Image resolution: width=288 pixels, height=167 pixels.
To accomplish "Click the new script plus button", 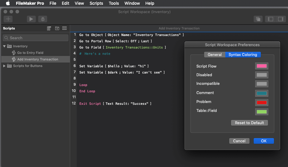I will (8, 19).
